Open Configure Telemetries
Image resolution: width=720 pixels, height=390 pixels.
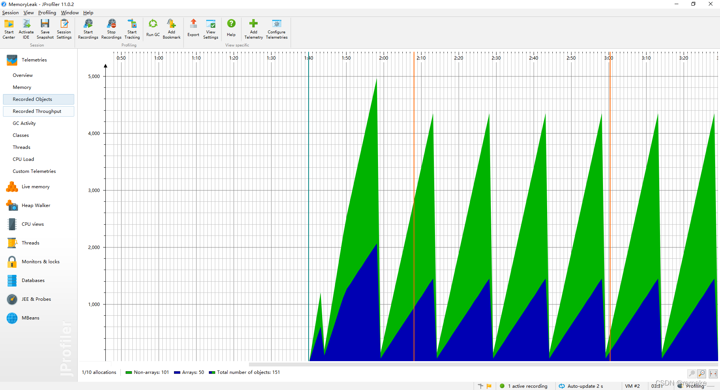[x=277, y=29]
